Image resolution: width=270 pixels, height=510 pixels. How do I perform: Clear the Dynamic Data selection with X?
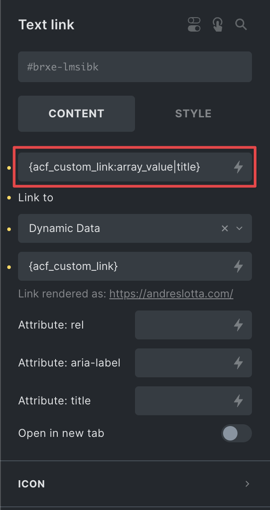coord(225,228)
